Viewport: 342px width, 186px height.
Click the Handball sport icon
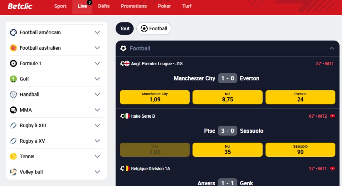[13, 95]
